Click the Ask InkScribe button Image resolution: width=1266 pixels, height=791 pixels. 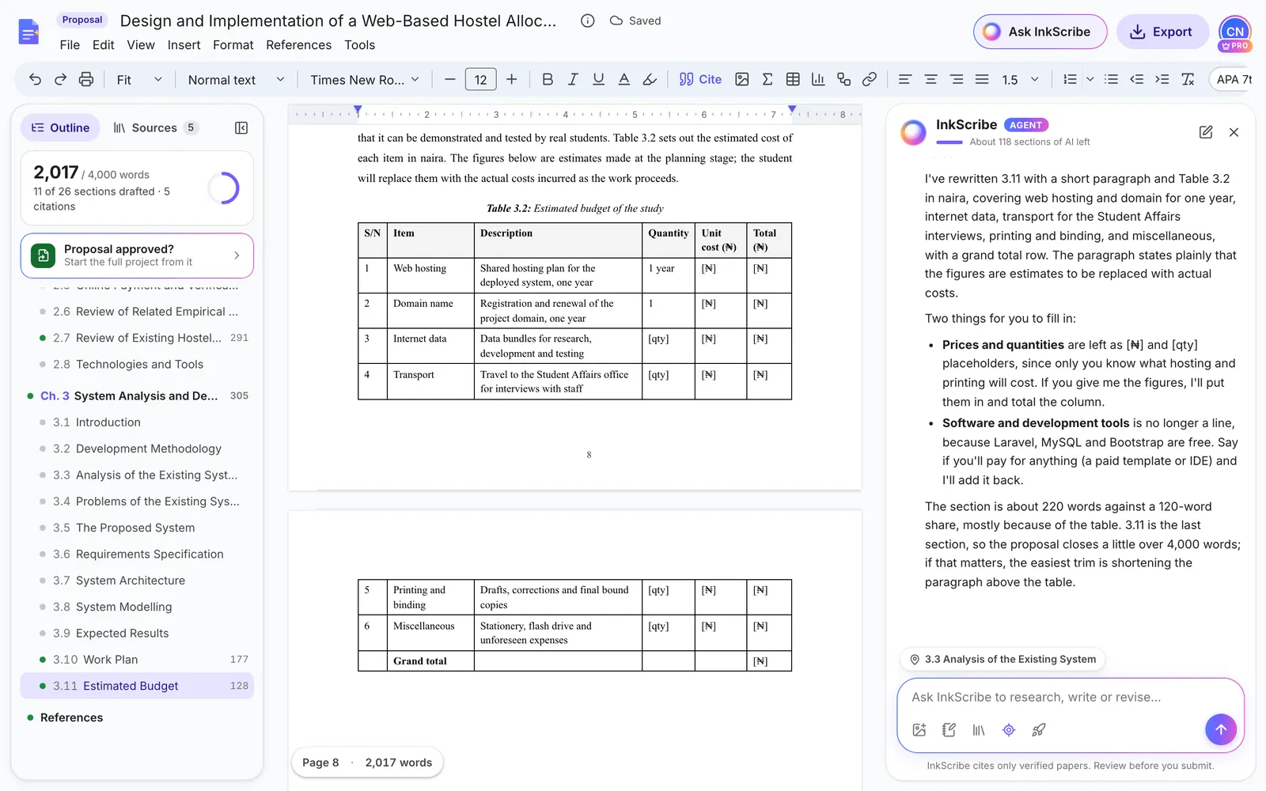click(1040, 32)
